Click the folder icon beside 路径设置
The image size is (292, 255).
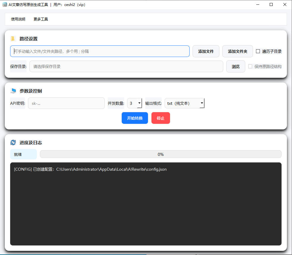pyautogui.click(x=13, y=39)
